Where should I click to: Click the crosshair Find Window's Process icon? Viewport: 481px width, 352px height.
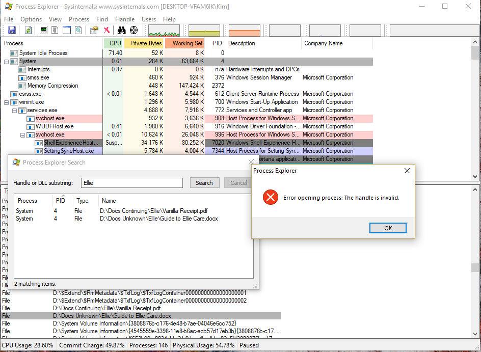(x=133, y=30)
